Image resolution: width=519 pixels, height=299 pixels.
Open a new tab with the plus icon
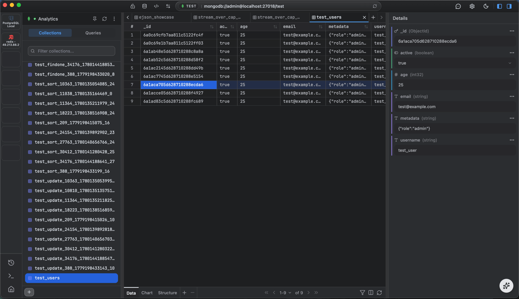click(373, 17)
